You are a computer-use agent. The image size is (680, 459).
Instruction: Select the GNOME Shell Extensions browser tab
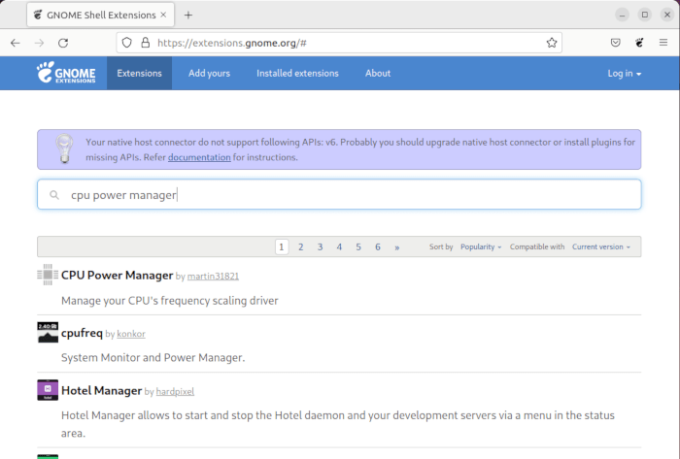click(101, 15)
